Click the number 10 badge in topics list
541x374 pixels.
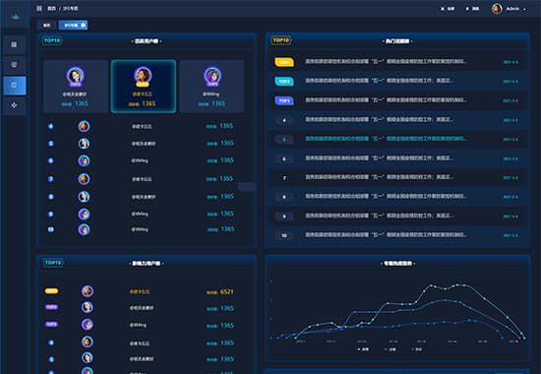pos(284,235)
